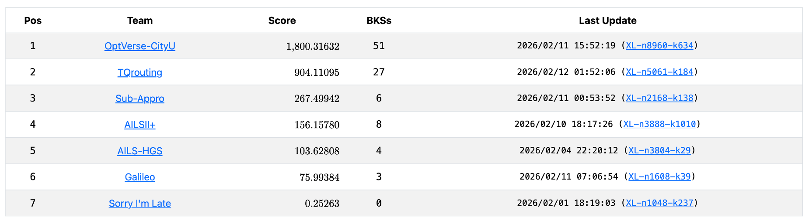
Task: Click the XL-n1048-k237 instance link
Action: pyautogui.click(x=659, y=203)
